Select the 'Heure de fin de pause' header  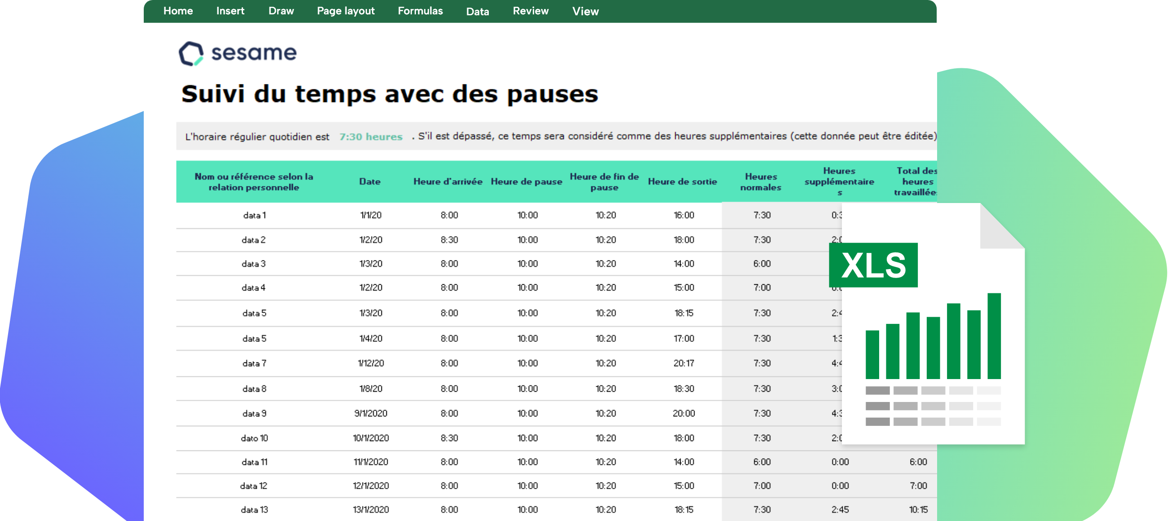604,181
